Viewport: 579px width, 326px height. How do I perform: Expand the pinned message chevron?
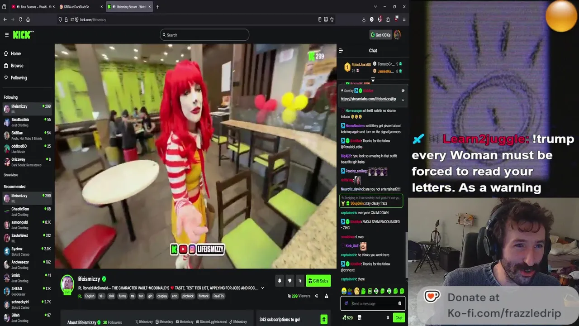point(403,100)
